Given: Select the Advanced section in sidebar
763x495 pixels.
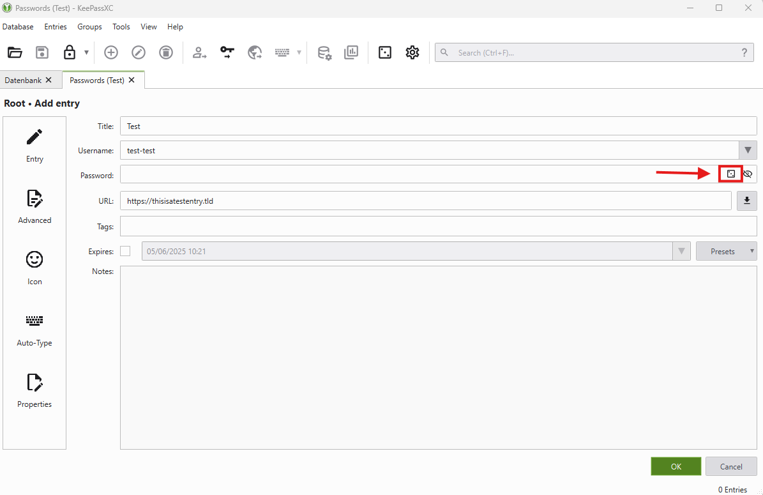Looking at the screenshot, I should (x=34, y=207).
